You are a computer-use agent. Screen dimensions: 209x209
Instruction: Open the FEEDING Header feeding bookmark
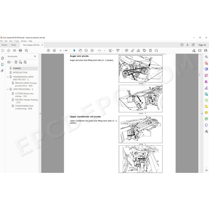pos(26,101)
